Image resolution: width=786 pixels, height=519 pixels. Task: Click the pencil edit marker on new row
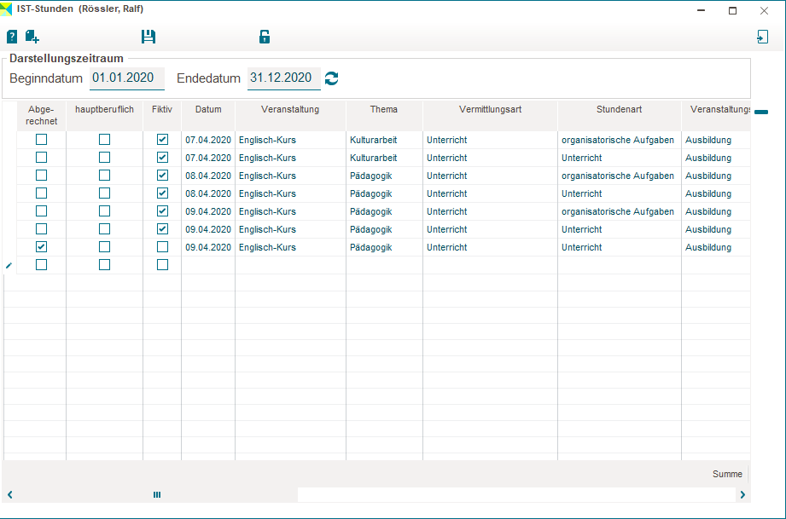tap(9, 265)
